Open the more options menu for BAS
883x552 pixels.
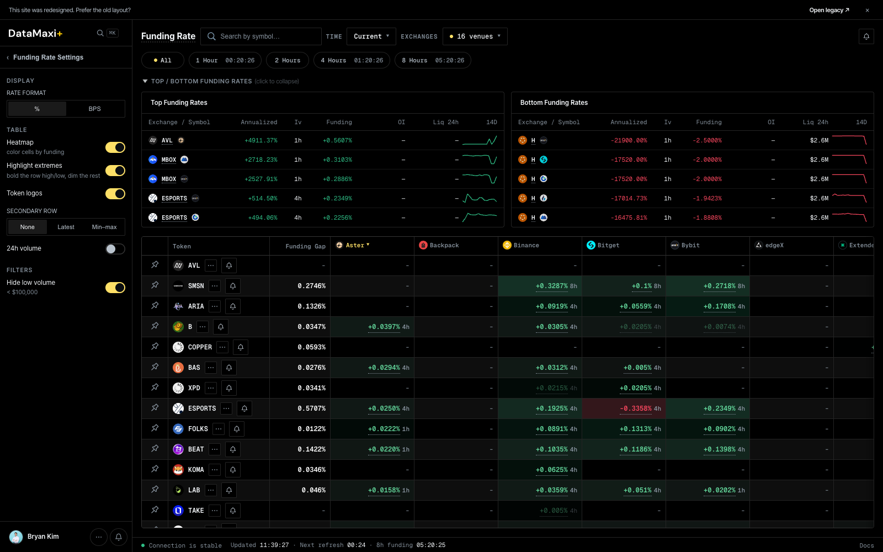pos(211,368)
